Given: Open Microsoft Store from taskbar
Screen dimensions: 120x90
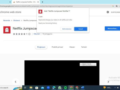Looking at the screenshot, I should pos(37,88).
